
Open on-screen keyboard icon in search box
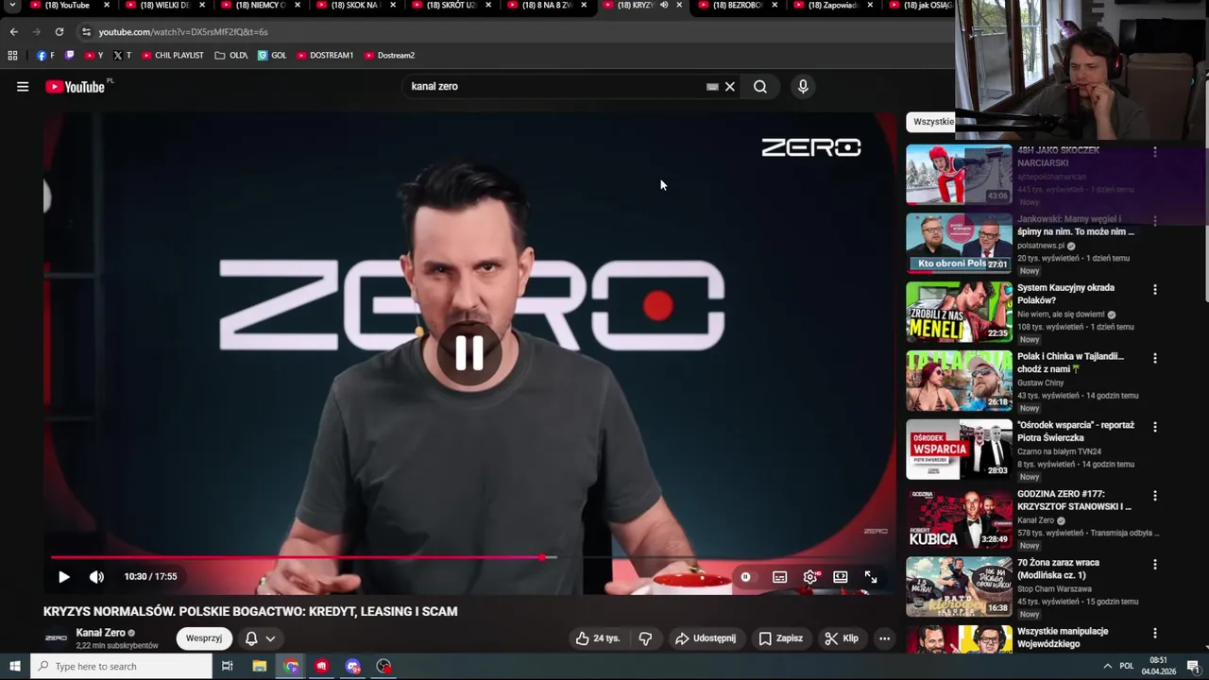click(x=712, y=87)
